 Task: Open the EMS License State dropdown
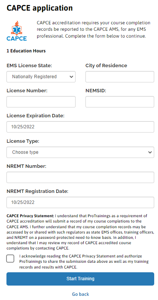click(x=41, y=77)
